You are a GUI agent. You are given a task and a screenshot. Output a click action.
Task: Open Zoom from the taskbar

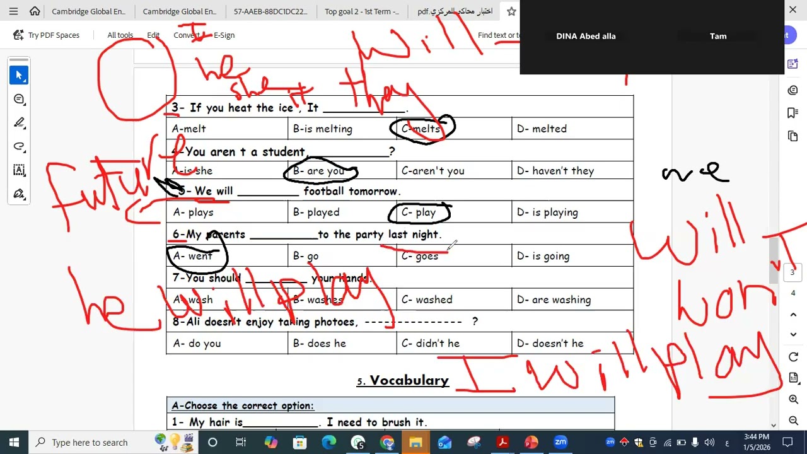point(560,443)
